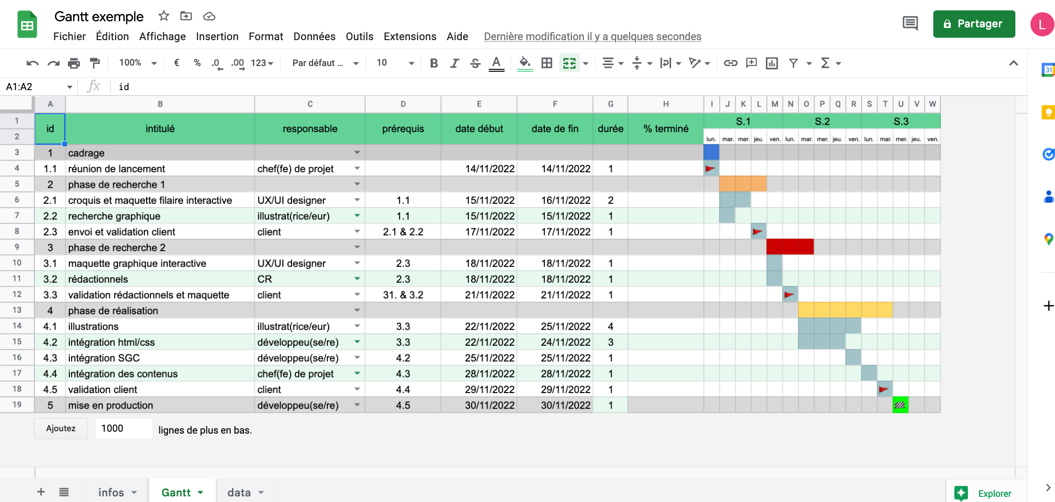This screenshot has width=1055, height=502.
Task: Open text wrapping dropdown
Action: coord(670,63)
